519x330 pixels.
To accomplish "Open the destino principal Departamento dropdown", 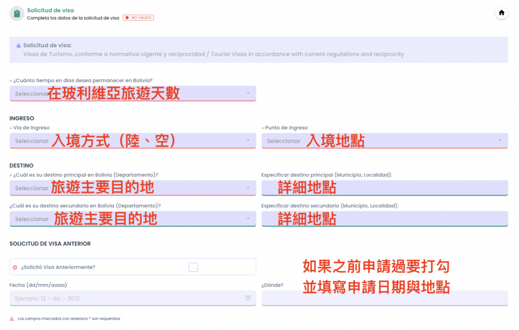I will pyautogui.click(x=133, y=188).
